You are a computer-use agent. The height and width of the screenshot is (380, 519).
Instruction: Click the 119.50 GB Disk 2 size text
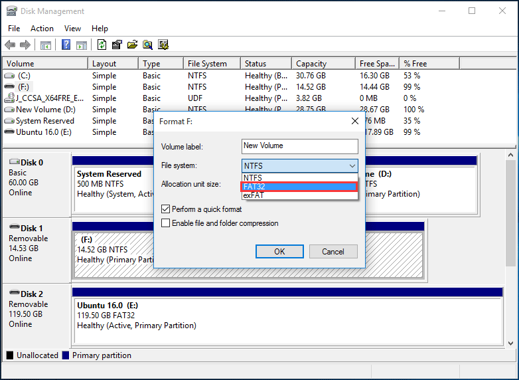point(25,314)
